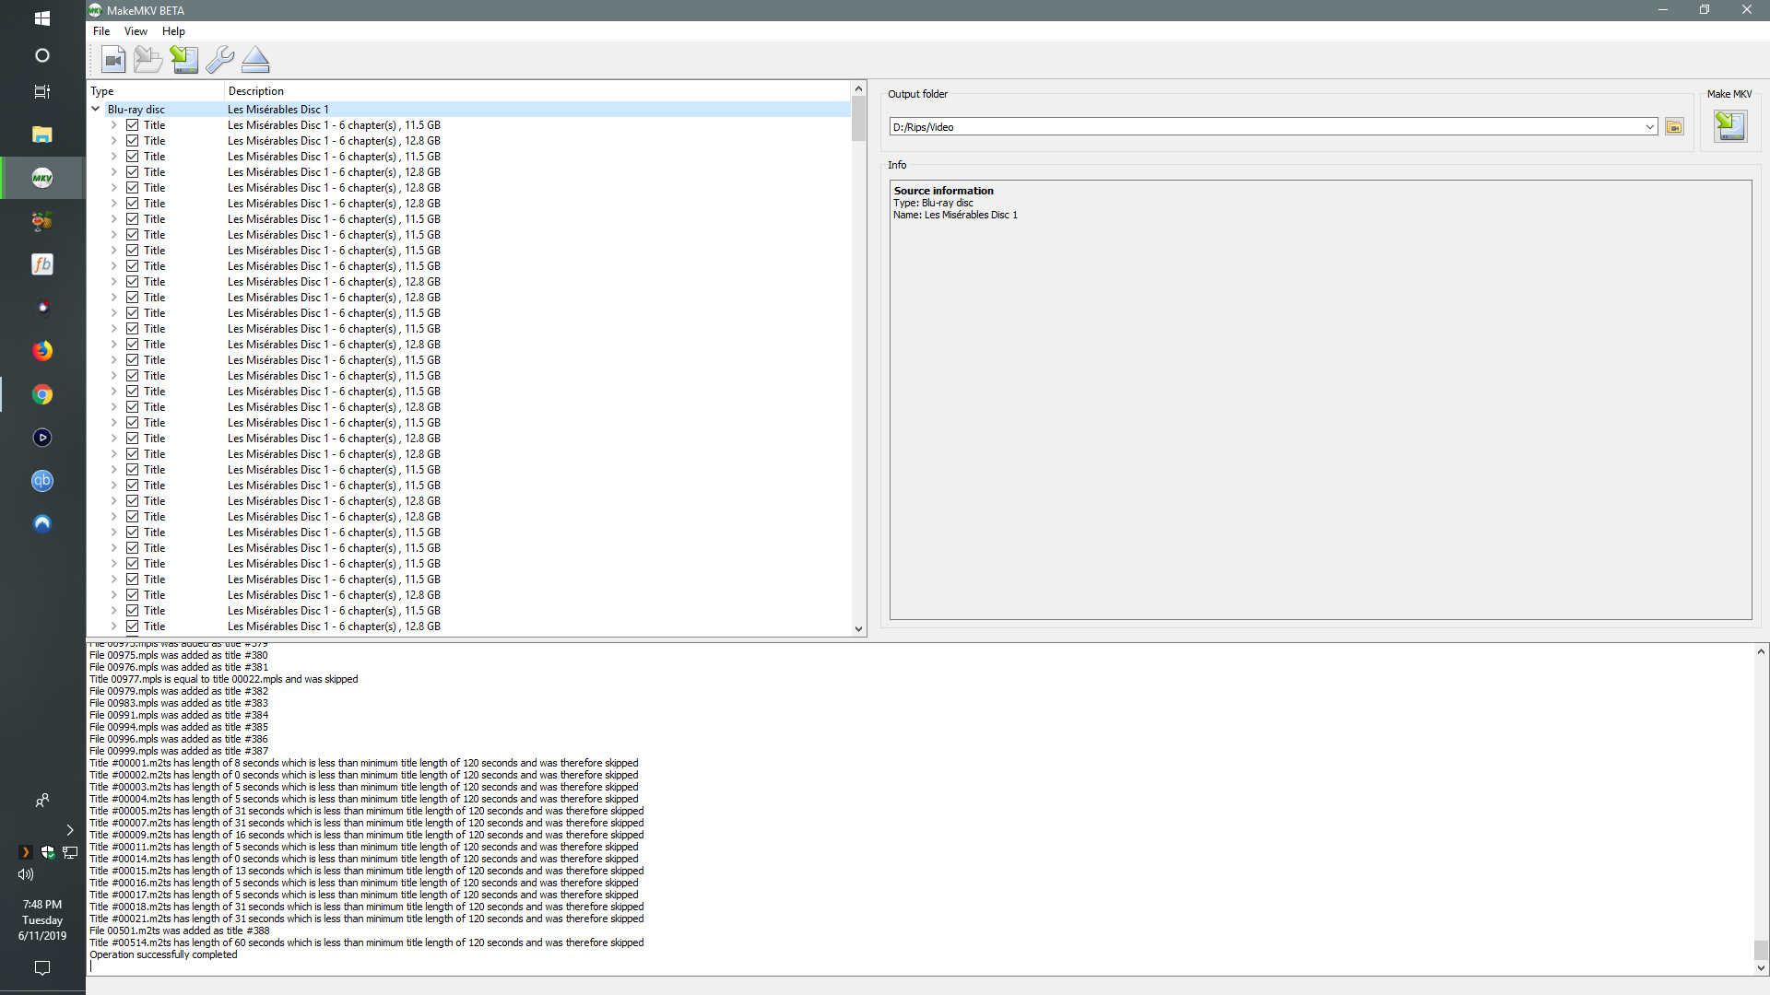Open HandBrake pineapple taskbar icon

[42, 221]
